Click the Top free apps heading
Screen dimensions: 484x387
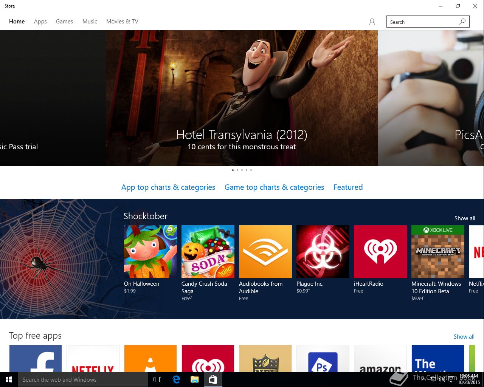point(35,336)
